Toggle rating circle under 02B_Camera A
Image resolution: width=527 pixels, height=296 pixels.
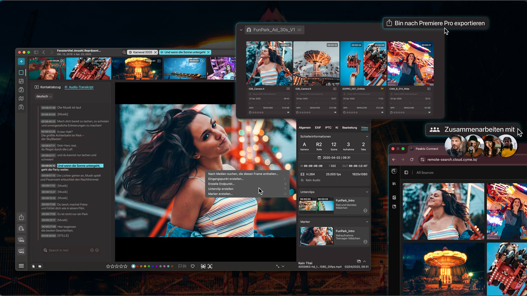click(250, 112)
